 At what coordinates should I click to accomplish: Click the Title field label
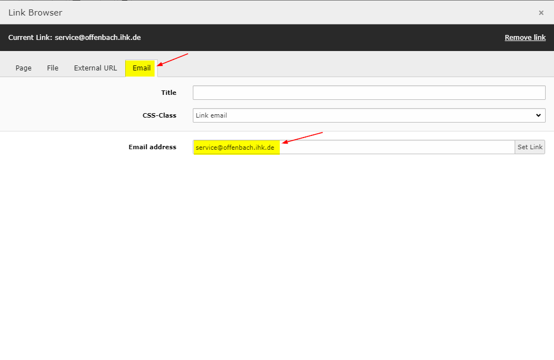(168, 93)
